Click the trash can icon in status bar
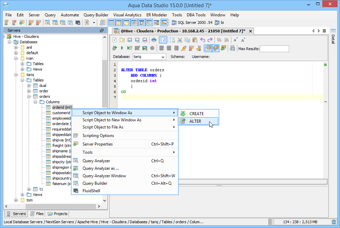The height and width of the screenshot is (228, 340). pos(334,222)
